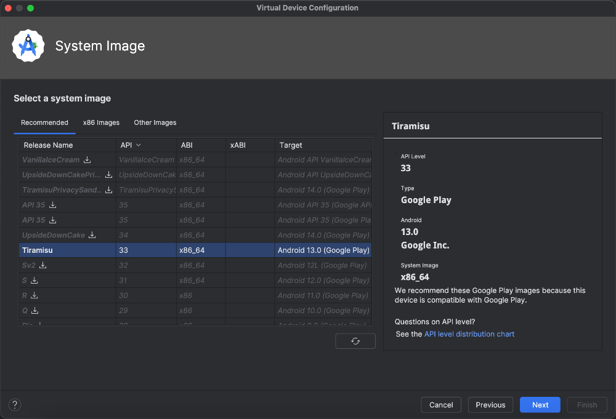Click the Android 12.0 (Google Play) target cell
The height and width of the screenshot is (419, 616).
[x=323, y=280]
